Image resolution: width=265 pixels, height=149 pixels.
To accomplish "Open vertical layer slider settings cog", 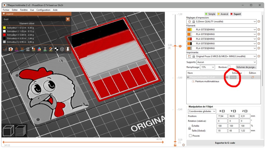I will tap(183, 145).
